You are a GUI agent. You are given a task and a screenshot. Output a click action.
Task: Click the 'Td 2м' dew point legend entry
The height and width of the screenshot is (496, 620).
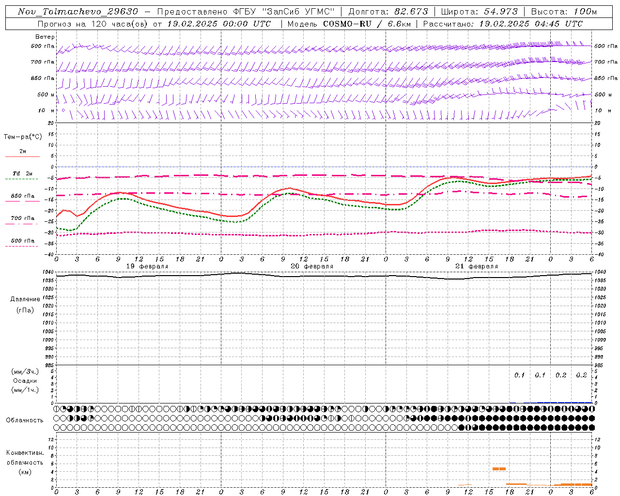coord(22,173)
